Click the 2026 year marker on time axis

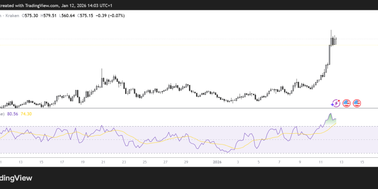[217, 162]
